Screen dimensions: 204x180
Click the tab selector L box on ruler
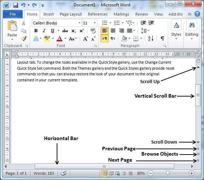pyautogui.click(x=7, y=54)
